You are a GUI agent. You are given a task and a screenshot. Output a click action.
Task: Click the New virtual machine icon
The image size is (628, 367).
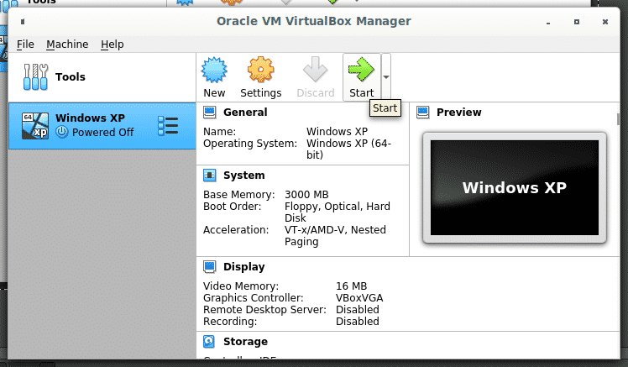coord(214,71)
